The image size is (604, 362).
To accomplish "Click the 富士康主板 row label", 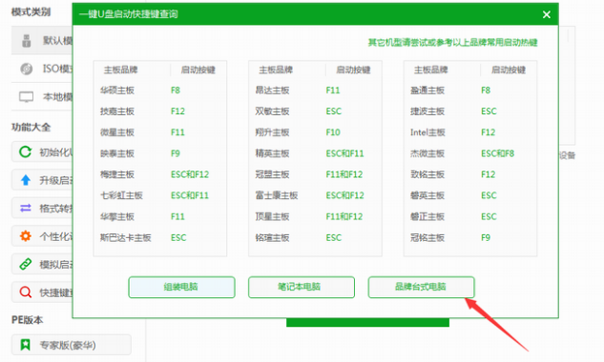I will 276,195.
